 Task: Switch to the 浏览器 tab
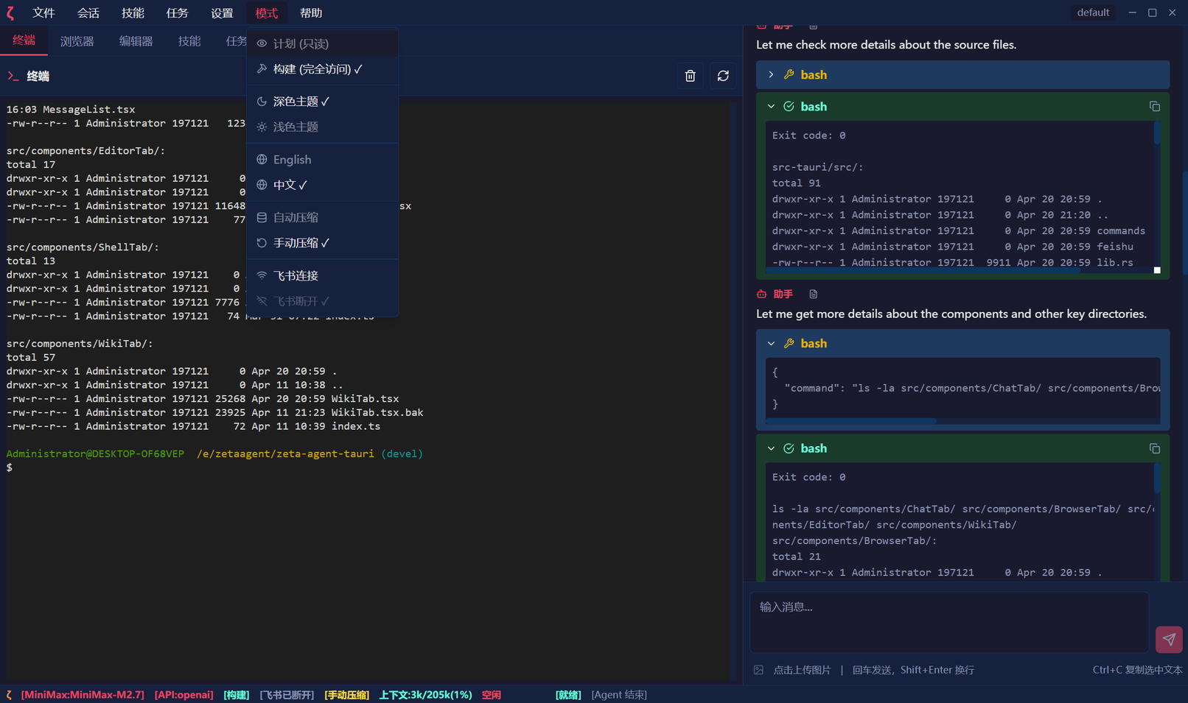(x=77, y=41)
